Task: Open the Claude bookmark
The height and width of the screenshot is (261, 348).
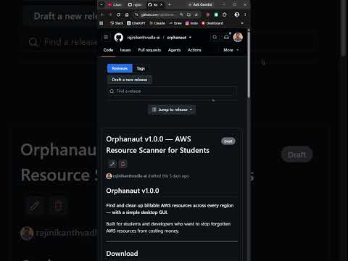Action: pos(157,23)
